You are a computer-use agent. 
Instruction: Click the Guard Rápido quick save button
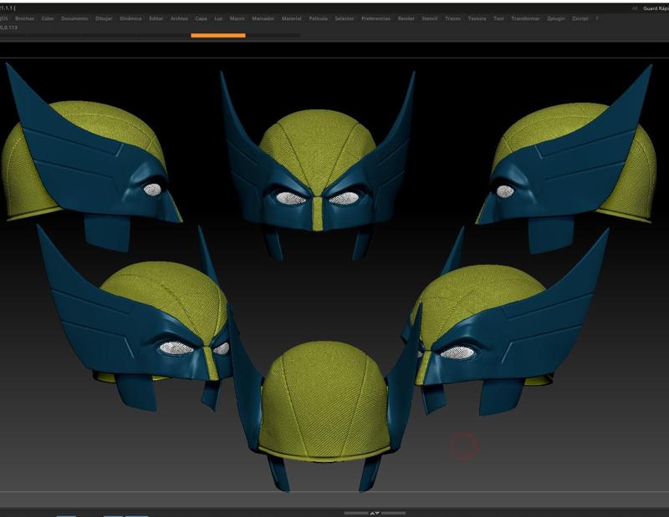click(656, 8)
